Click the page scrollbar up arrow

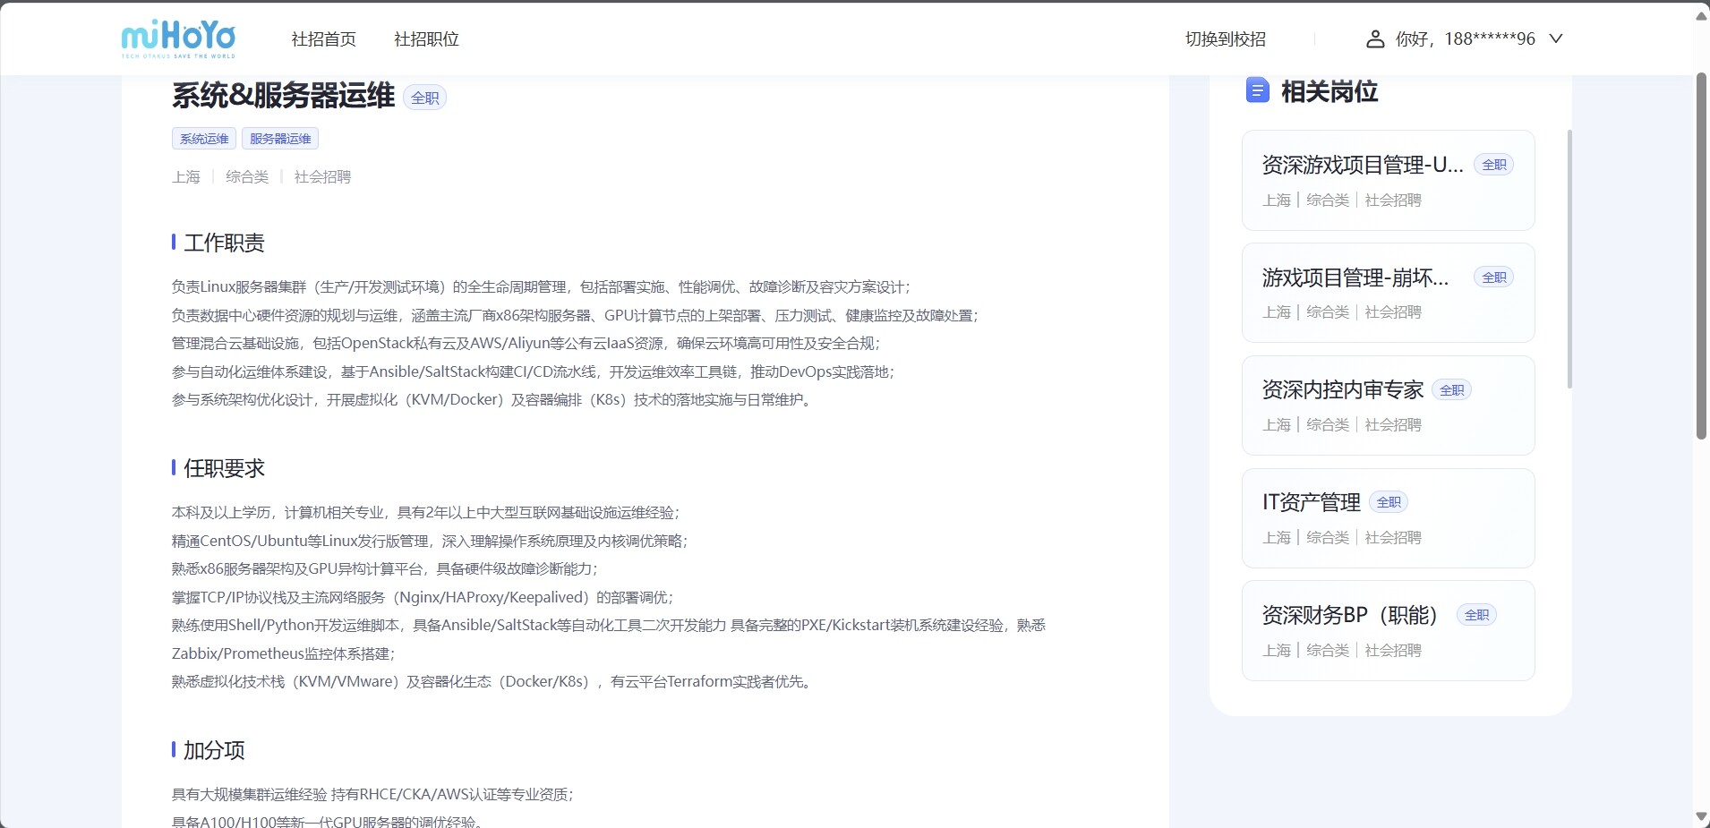point(1701,15)
